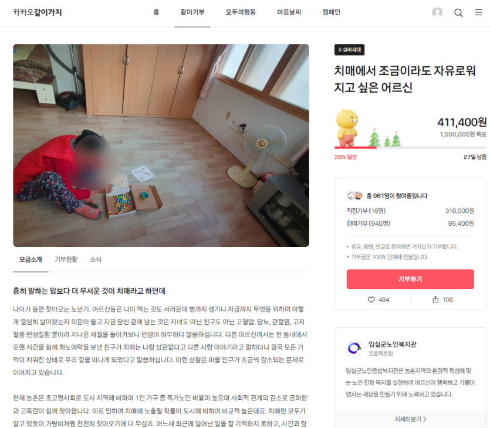Open the search magnifier icon
The width and height of the screenshot is (490, 428).
click(x=458, y=13)
